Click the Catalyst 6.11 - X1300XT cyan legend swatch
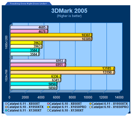The width and height of the screenshot is (132, 119). tap(6, 110)
